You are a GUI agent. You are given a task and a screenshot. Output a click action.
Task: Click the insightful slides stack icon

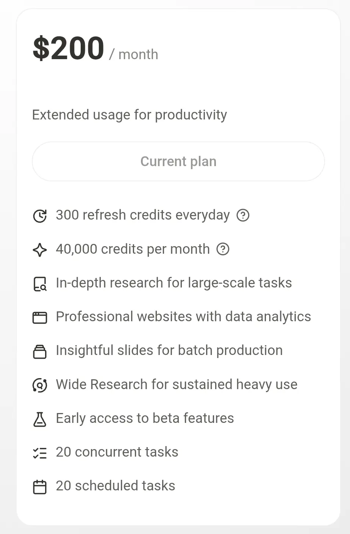pos(40,352)
